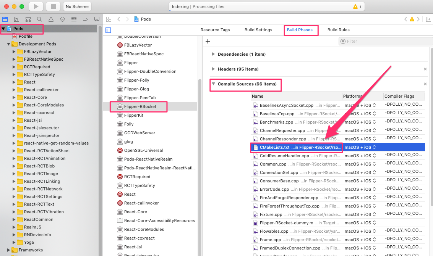
Task: Open the Test navigator diamond icon
Action: click(x=62, y=19)
